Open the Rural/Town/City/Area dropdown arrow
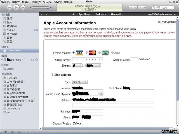 (x=101, y=94)
